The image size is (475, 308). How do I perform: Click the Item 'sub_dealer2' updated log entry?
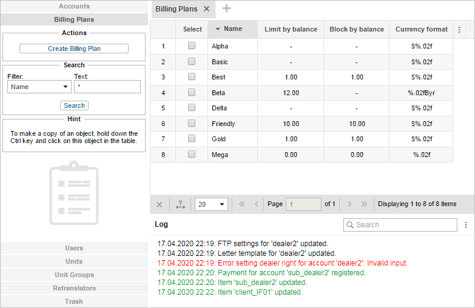pyautogui.click(x=232, y=283)
